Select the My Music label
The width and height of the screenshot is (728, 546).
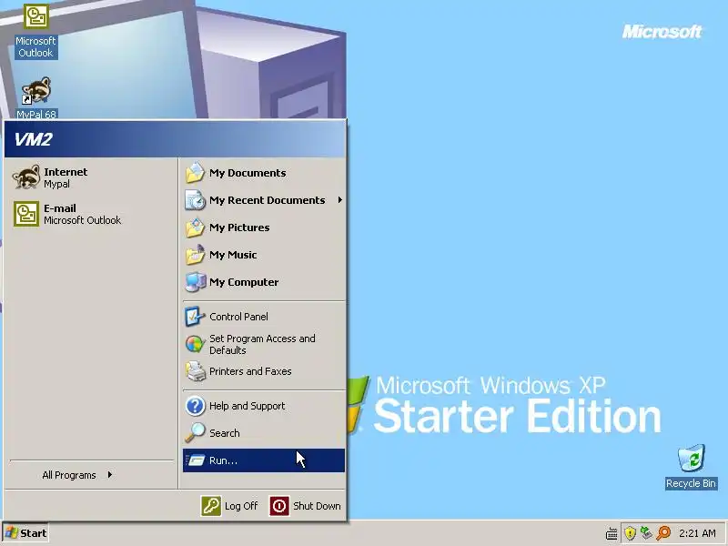click(233, 255)
